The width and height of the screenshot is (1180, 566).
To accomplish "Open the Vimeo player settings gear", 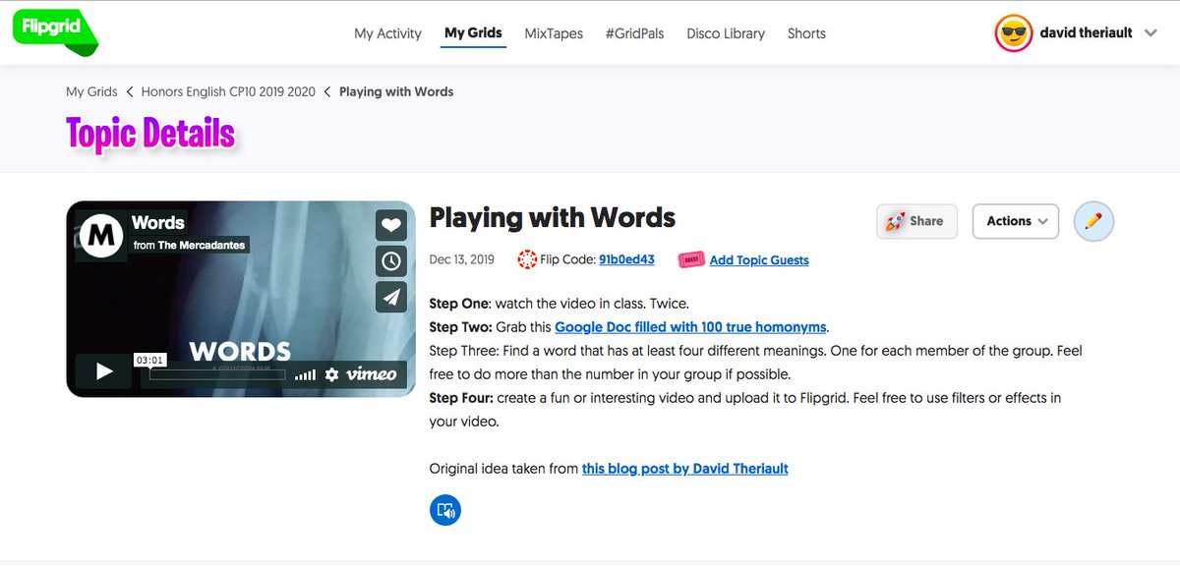I will [332, 374].
